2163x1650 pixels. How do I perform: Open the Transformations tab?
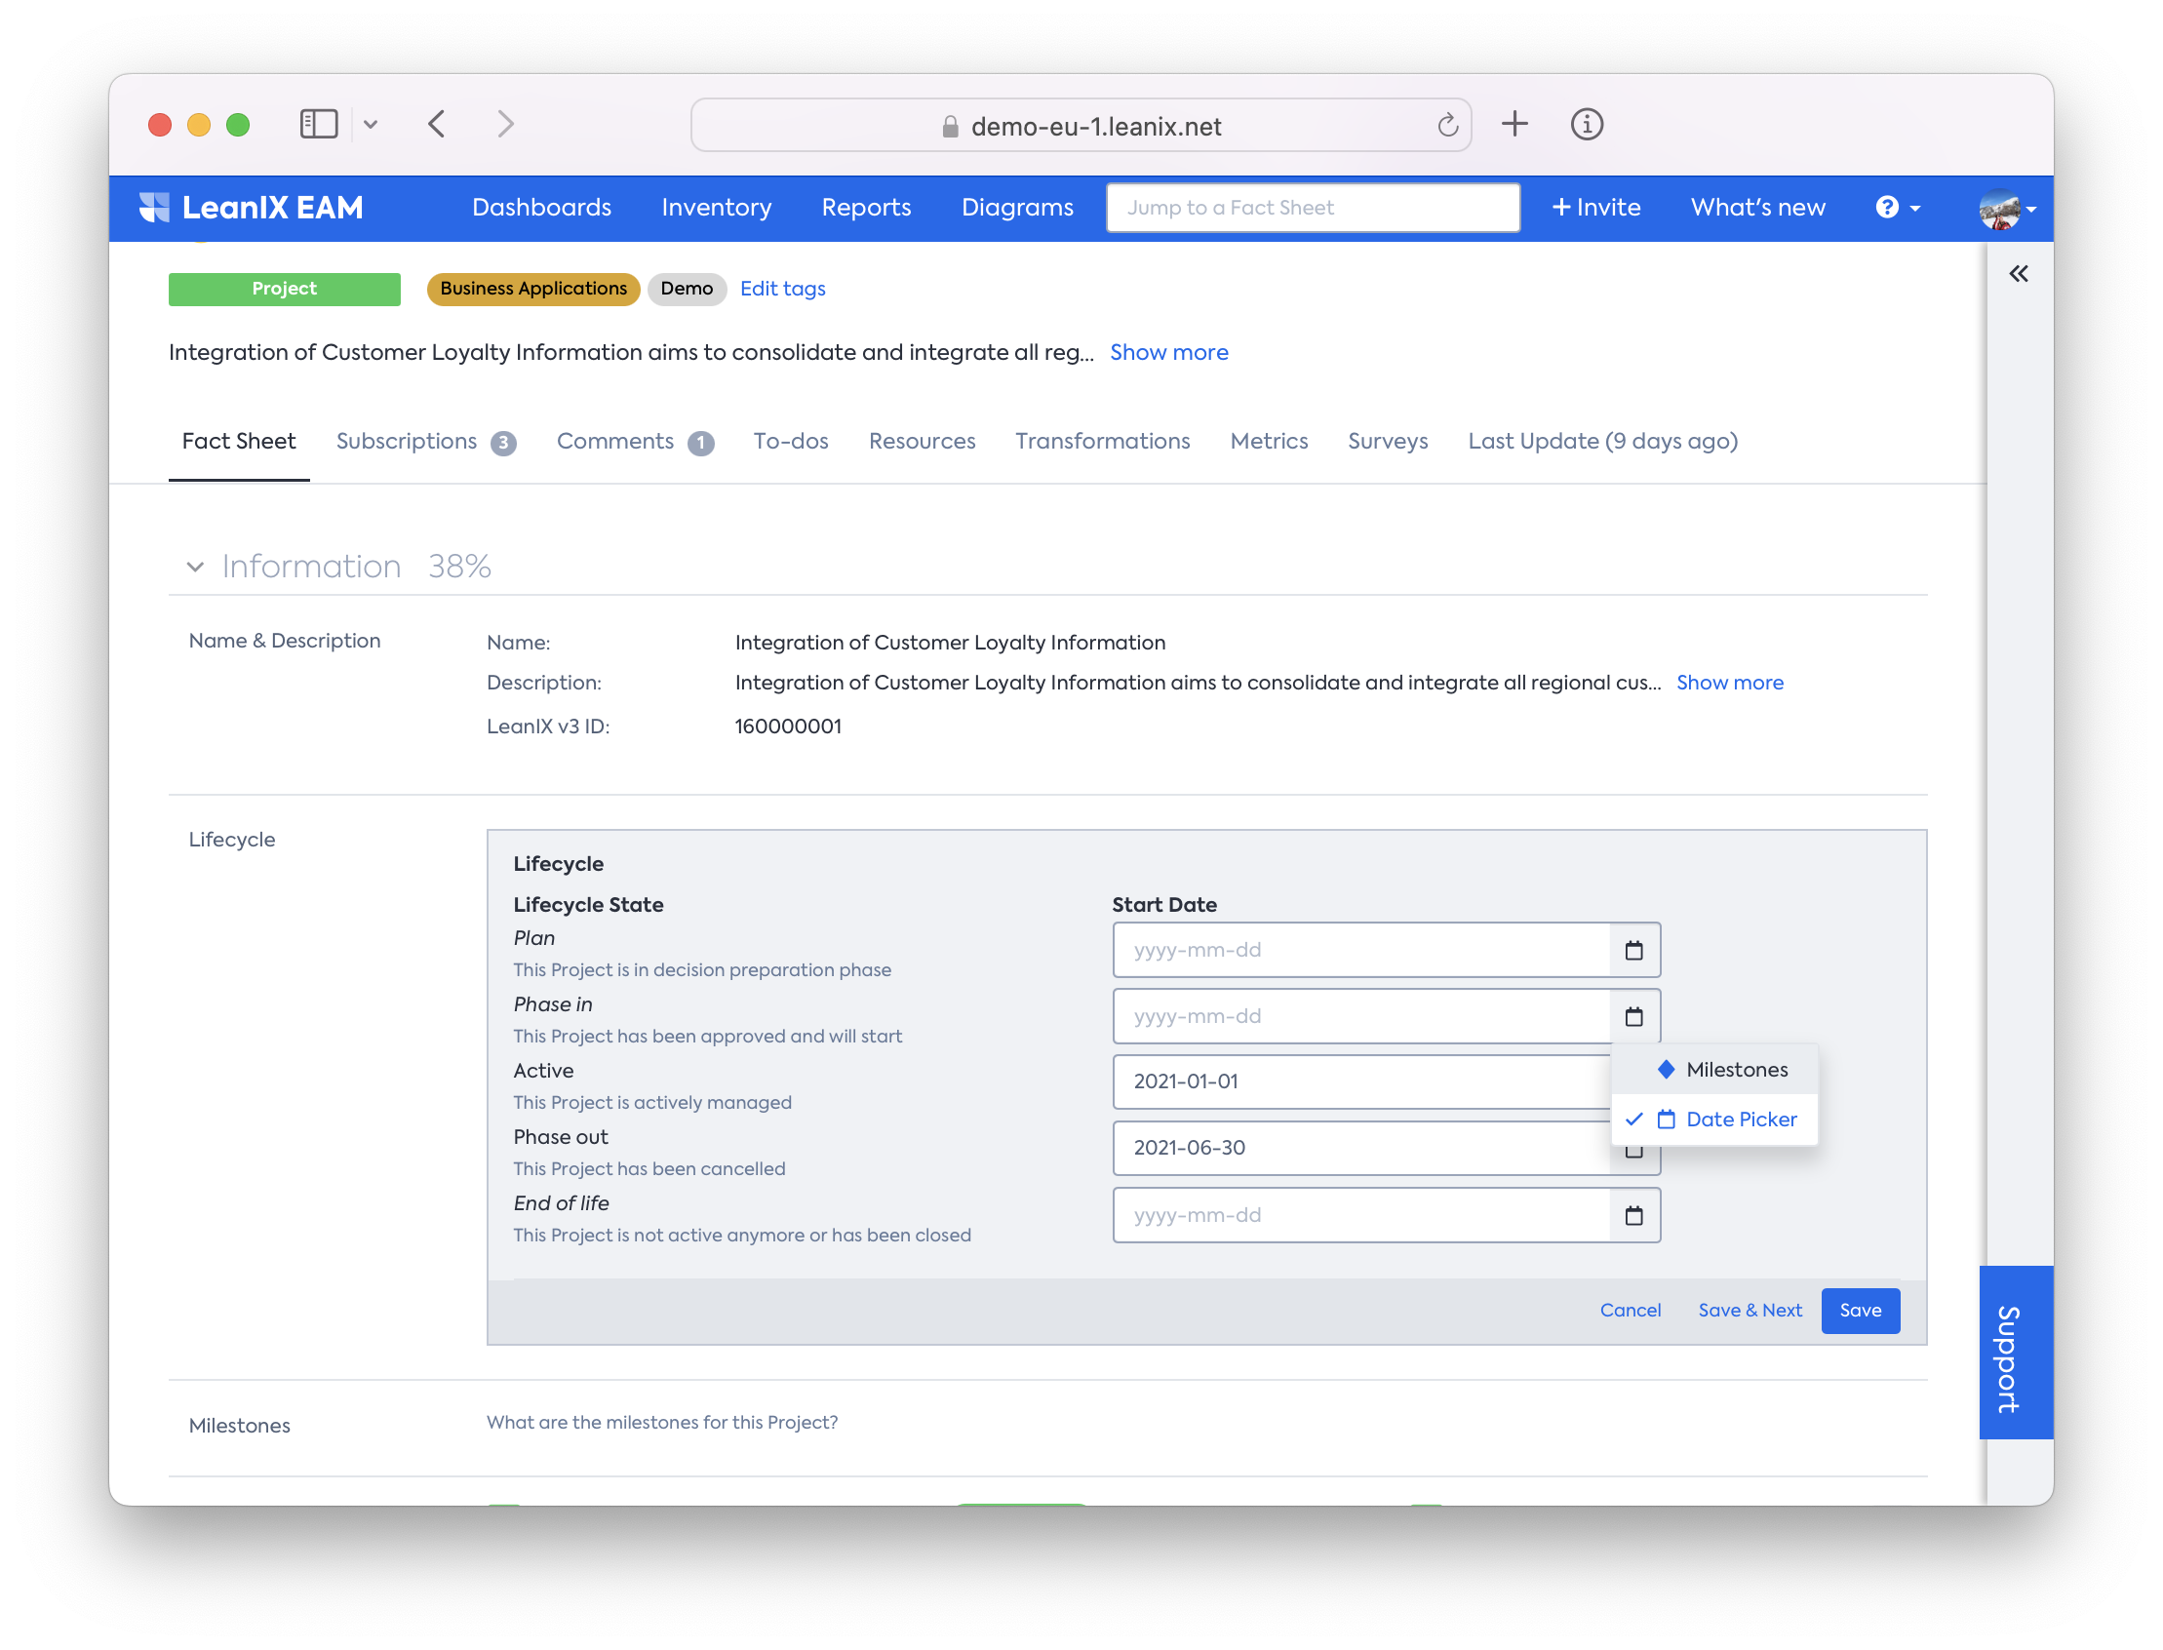[x=1102, y=442]
